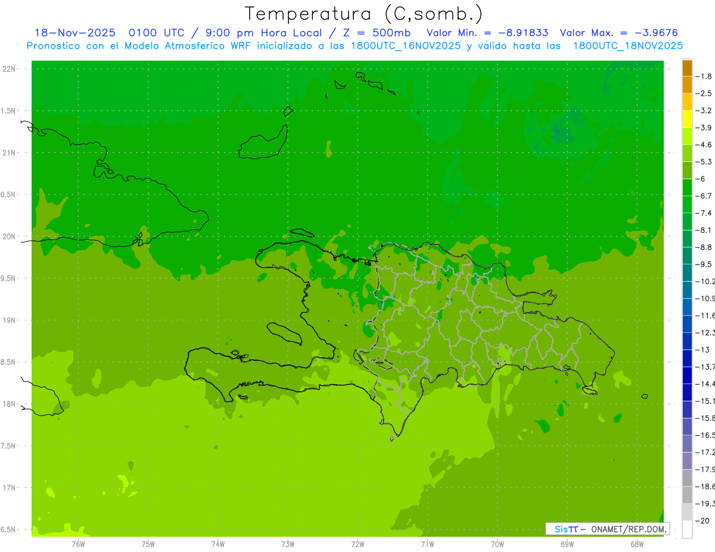715x552 pixels.
Task: Click the "-8.8" colorbar label
Action: click(x=704, y=247)
